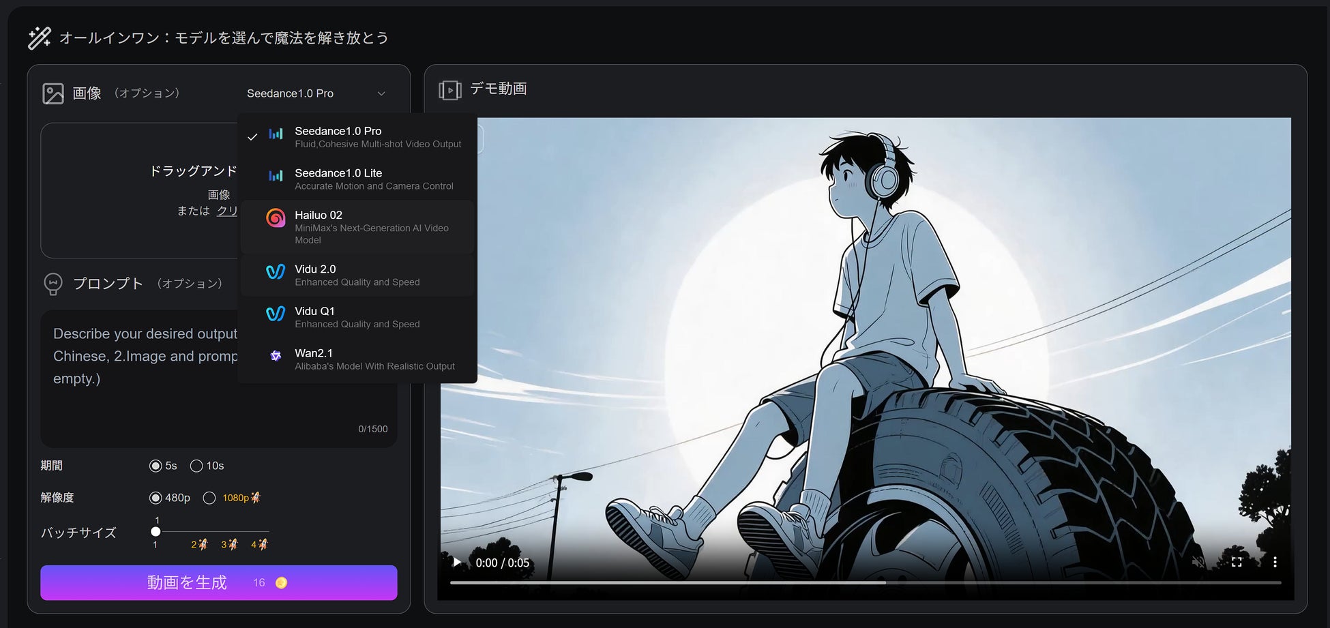Click the オールインワン page heading text

pyautogui.click(x=224, y=38)
